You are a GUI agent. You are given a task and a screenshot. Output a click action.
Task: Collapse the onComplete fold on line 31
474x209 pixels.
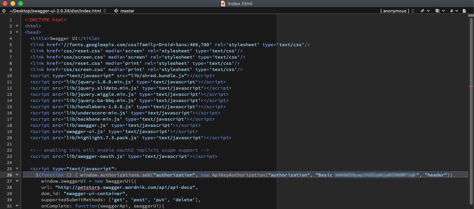17,206
